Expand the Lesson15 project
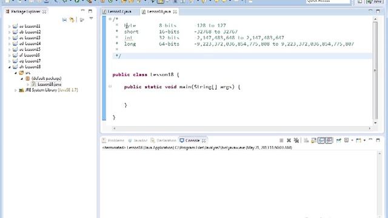This screenshot has height=218, width=388. (x=10, y=50)
